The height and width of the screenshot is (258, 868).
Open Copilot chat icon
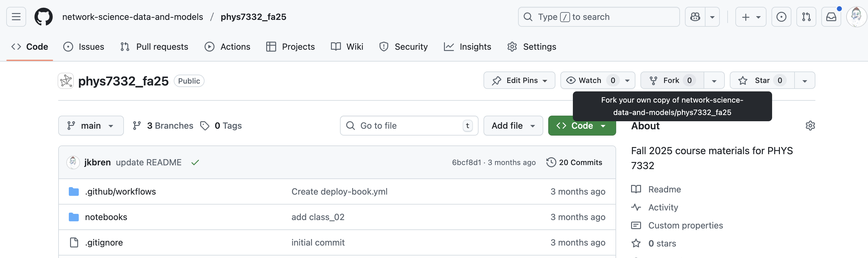(695, 17)
